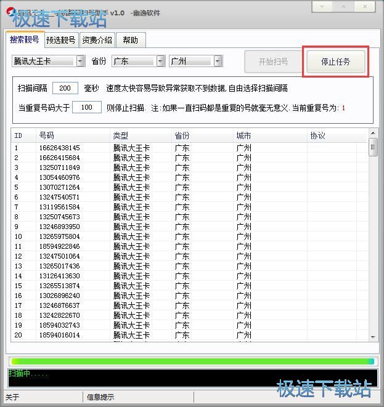Select number 13126413630 in row 14
384x407 pixels.
(60, 276)
